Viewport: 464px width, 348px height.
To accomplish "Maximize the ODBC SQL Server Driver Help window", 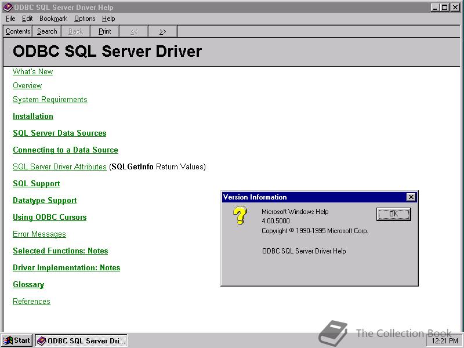I will pos(444,8).
